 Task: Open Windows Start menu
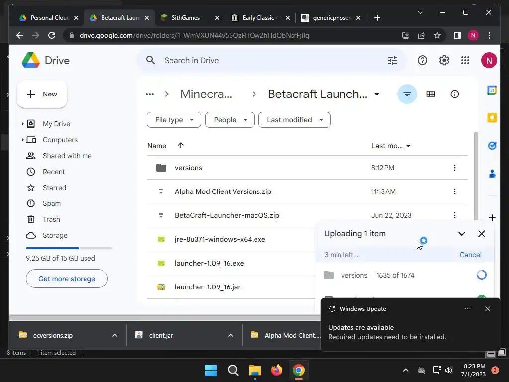coord(211,370)
